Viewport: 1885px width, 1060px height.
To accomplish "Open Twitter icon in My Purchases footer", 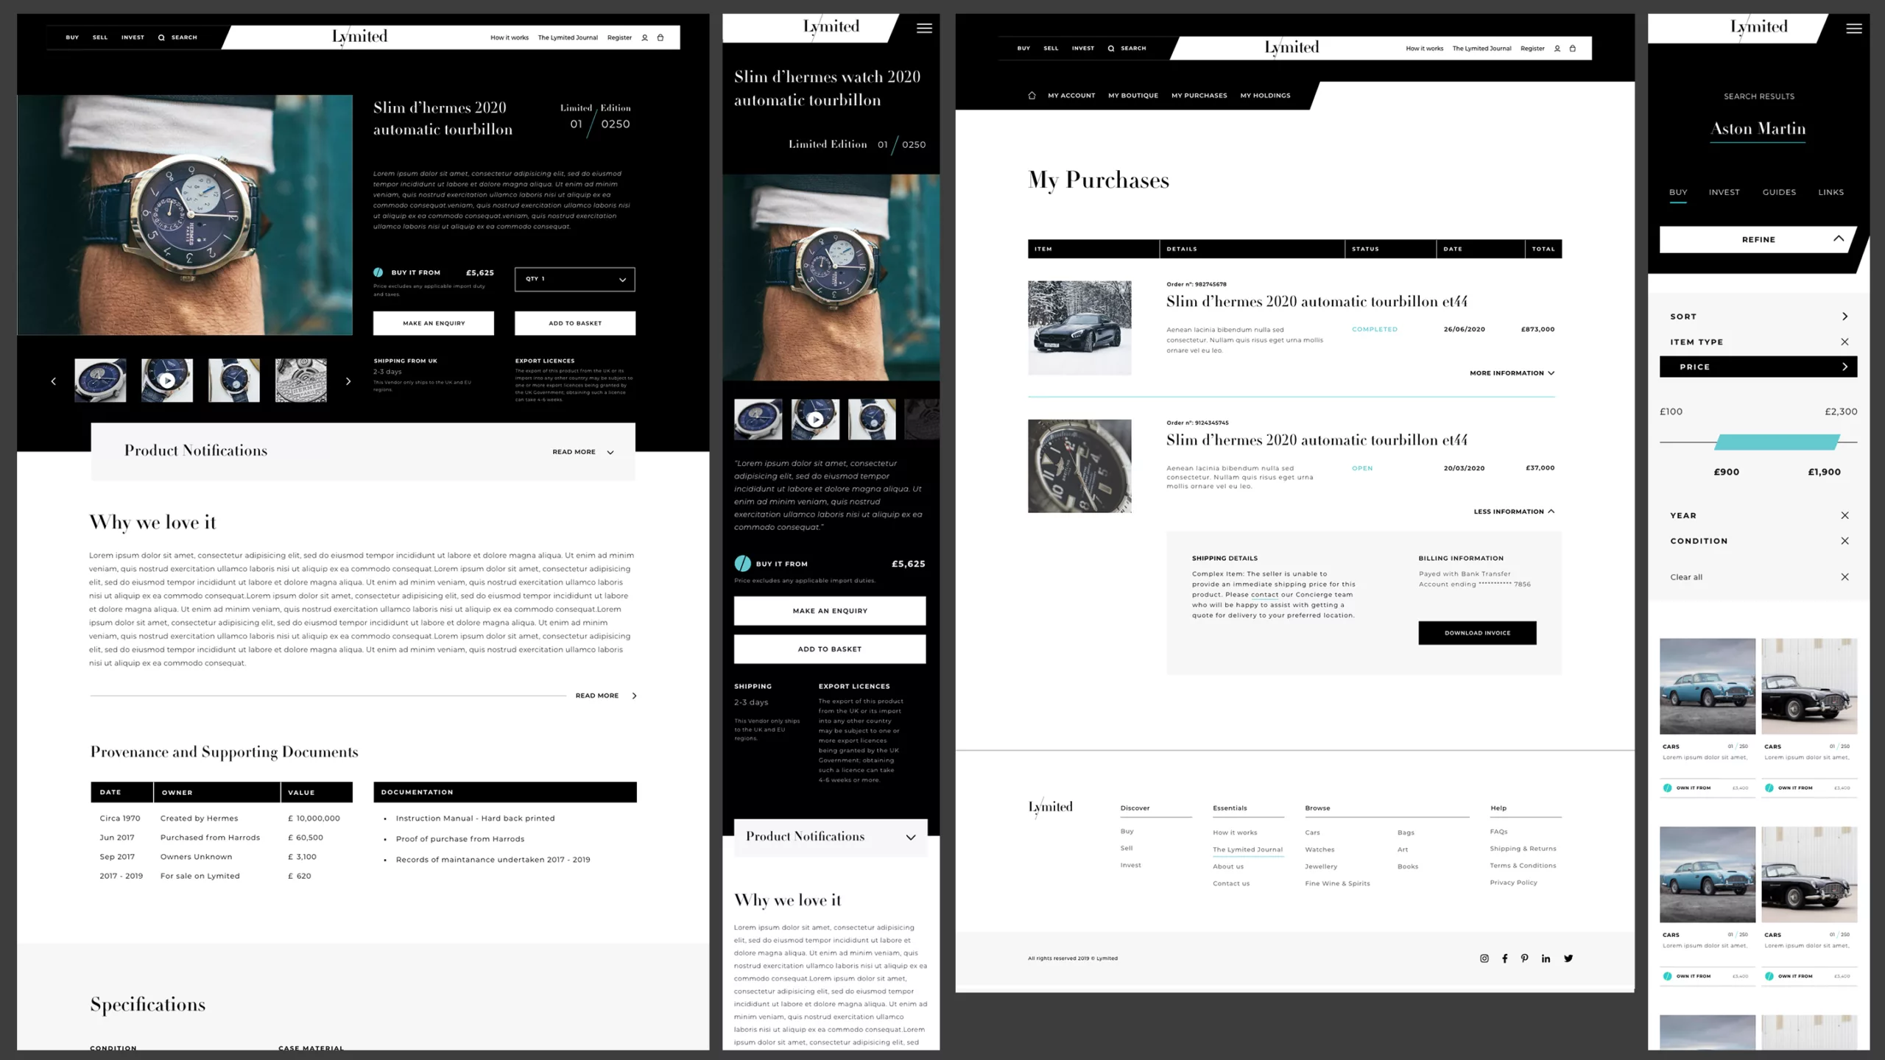I will pyautogui.click(x=1568, y=958).
